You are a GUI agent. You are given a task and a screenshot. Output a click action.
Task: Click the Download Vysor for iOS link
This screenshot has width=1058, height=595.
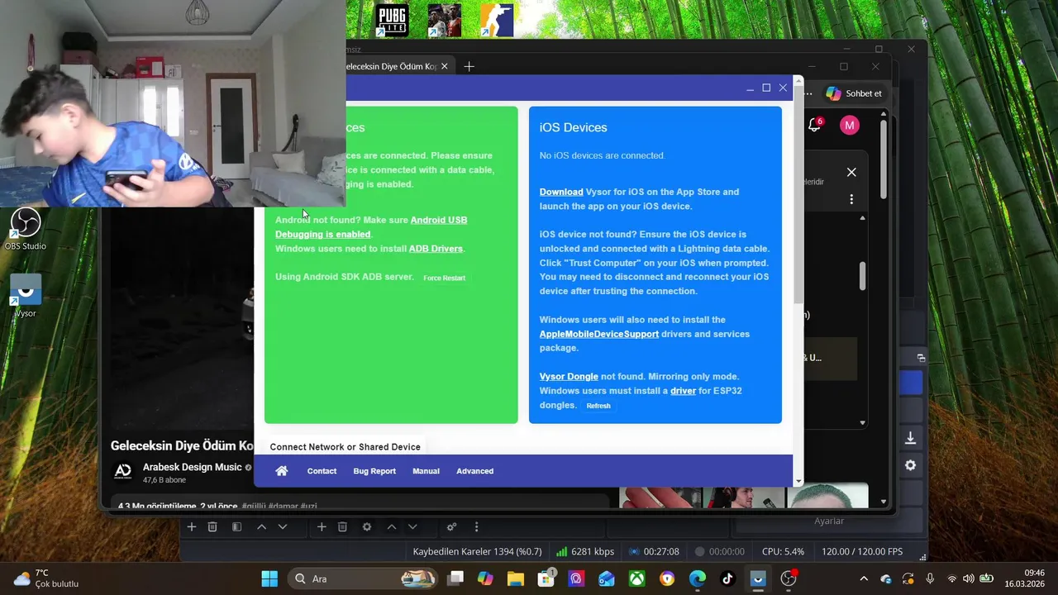pyautogui.click(x=561, y=192)
